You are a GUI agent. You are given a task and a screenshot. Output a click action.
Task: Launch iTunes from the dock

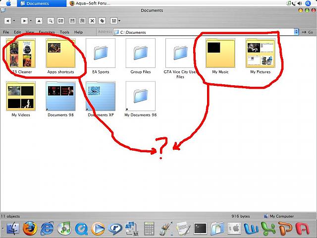click(64, 229)
